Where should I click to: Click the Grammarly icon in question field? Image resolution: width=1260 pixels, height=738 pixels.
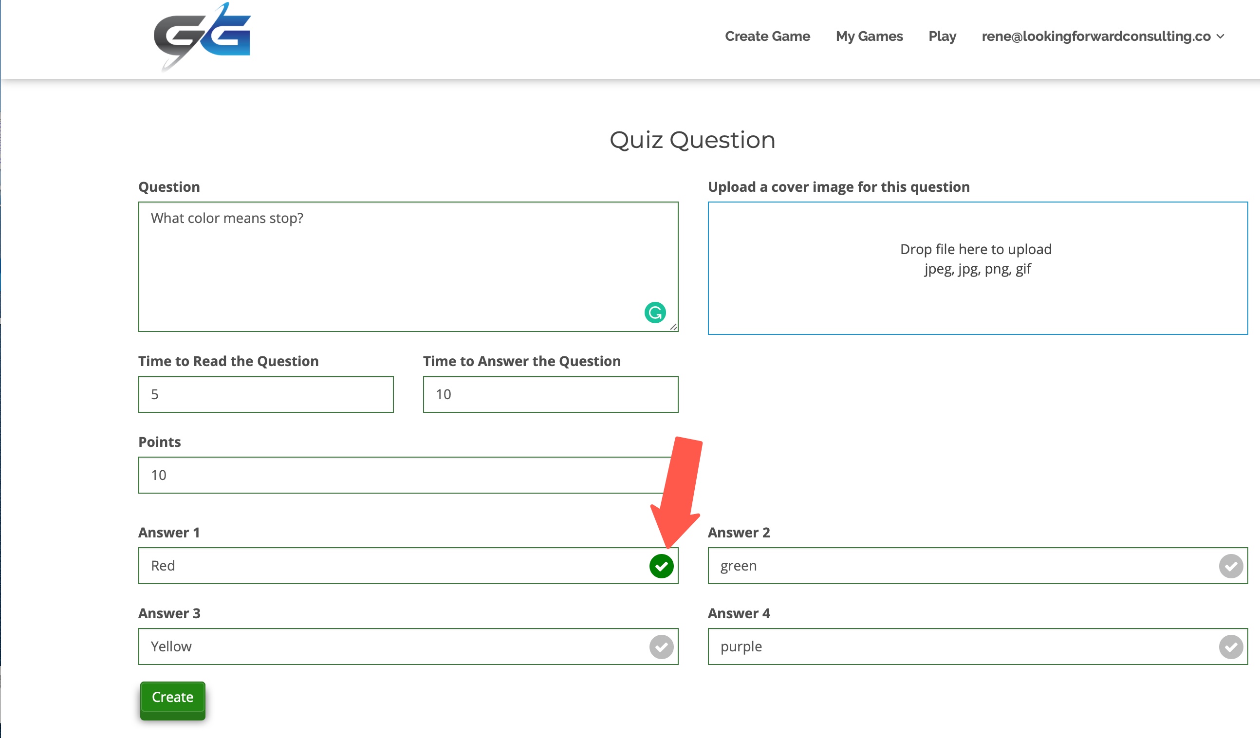[x=655, y=312]
